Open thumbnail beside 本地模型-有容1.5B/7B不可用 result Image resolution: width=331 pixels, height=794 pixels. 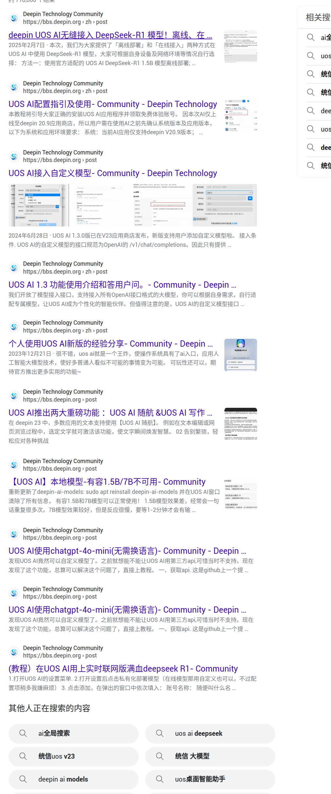click(x=241, y=493)
